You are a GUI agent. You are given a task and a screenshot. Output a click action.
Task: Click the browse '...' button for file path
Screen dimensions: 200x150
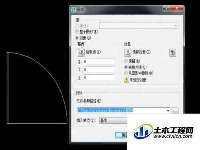[x=175, y=110]
